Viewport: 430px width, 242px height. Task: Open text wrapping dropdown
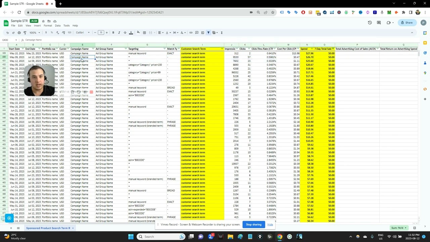click(x=175, y=33)
